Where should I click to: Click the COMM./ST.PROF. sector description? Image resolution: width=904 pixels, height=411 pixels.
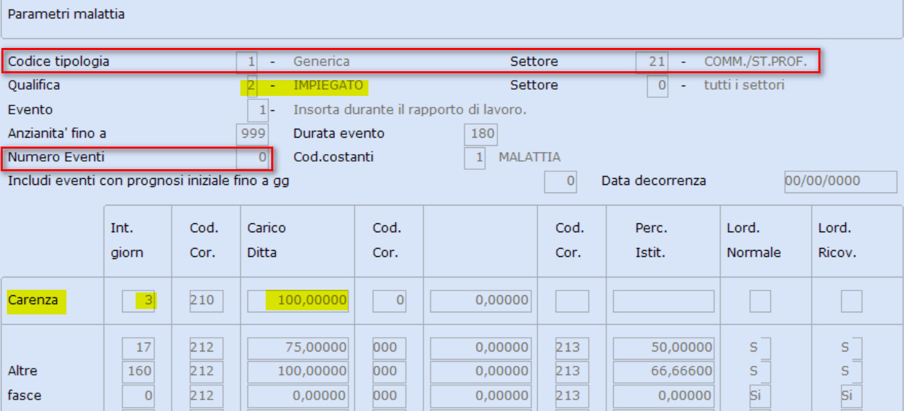tap(756, 62)
